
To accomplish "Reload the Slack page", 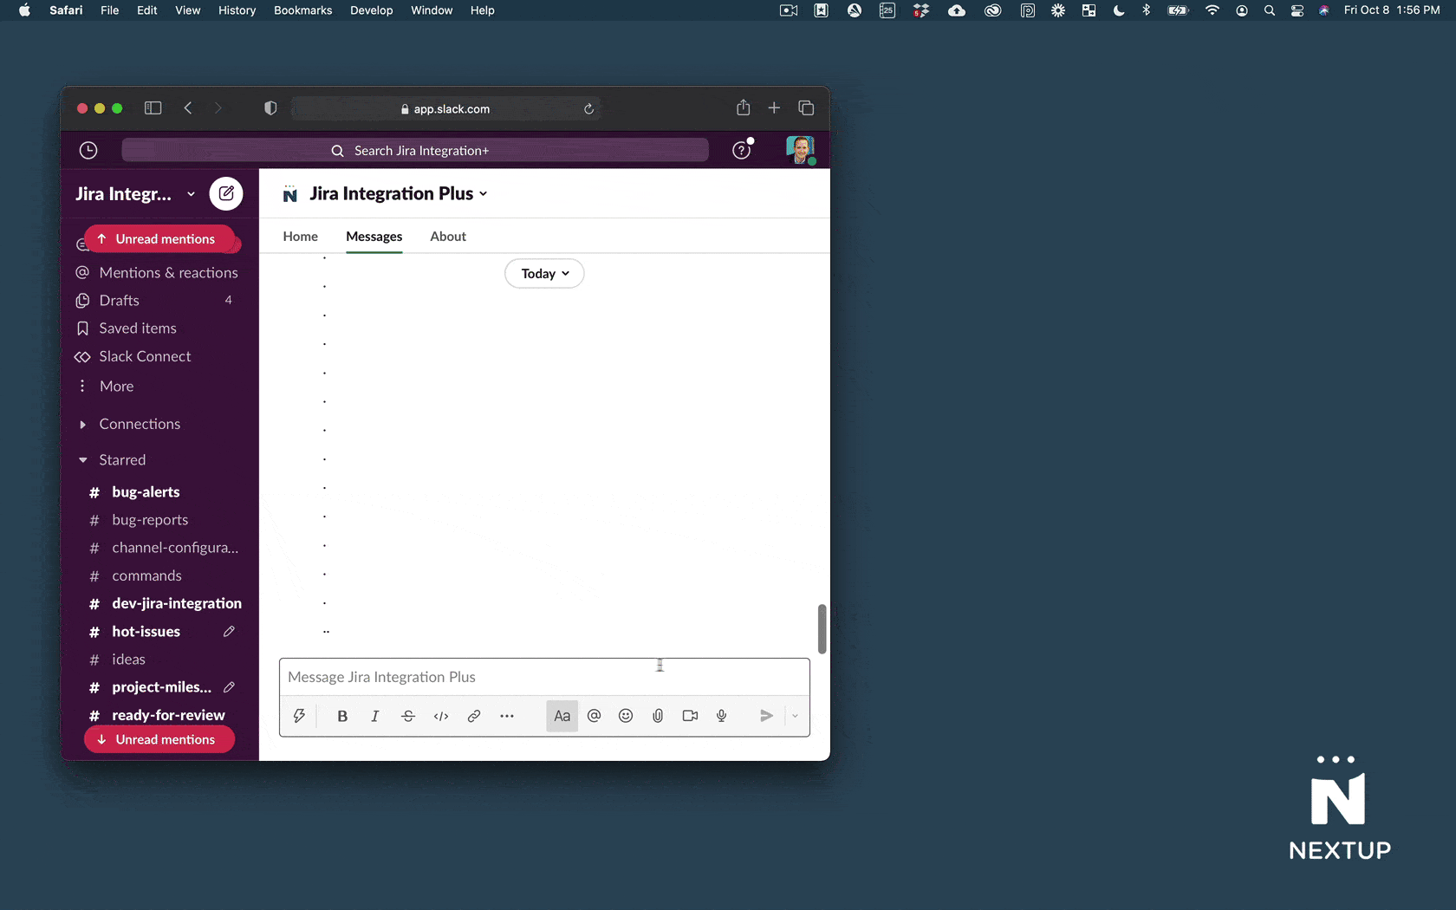I will [588, 108].
